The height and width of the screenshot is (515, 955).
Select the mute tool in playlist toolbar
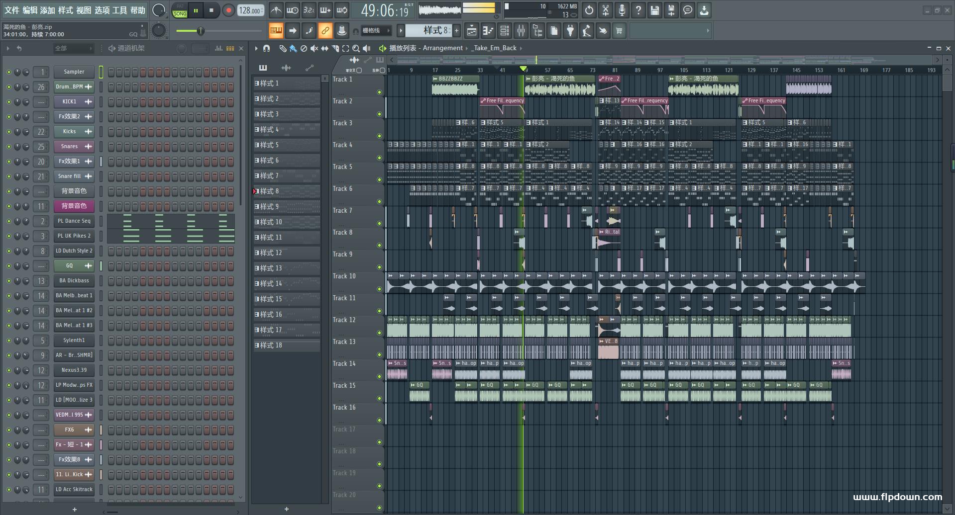pyautogui.click(x=314, y=48)
